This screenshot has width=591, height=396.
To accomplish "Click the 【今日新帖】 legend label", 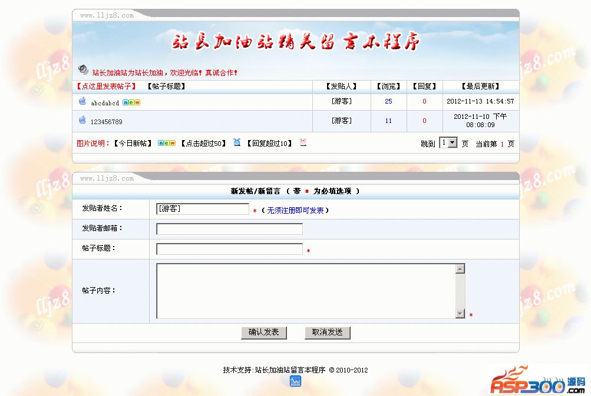I will 133,144.
